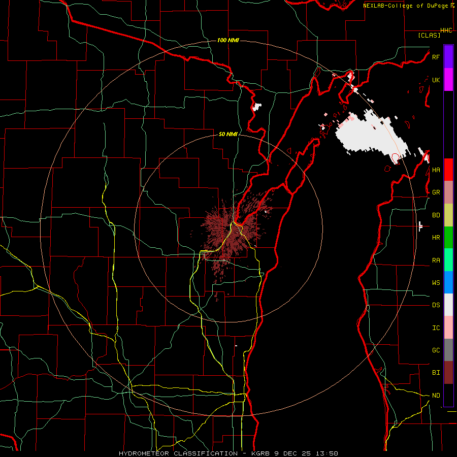Screen dimensions: 457x457
Task: Click the DS white legend color swatch
Action: click(x=448, y=305)
